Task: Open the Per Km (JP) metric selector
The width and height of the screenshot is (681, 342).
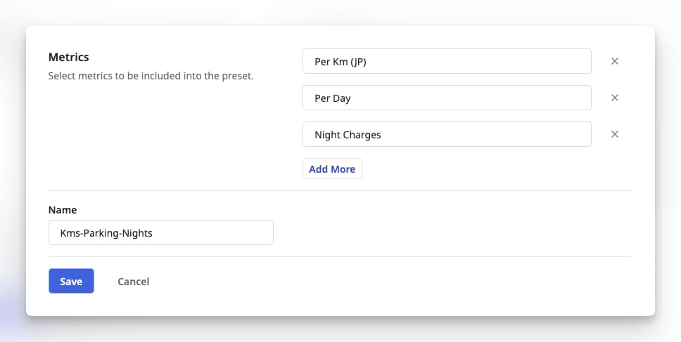Action: tap(446, 61)
